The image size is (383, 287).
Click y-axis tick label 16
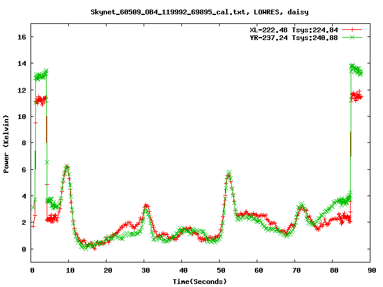pyautogui.click(x=22, y=37)
